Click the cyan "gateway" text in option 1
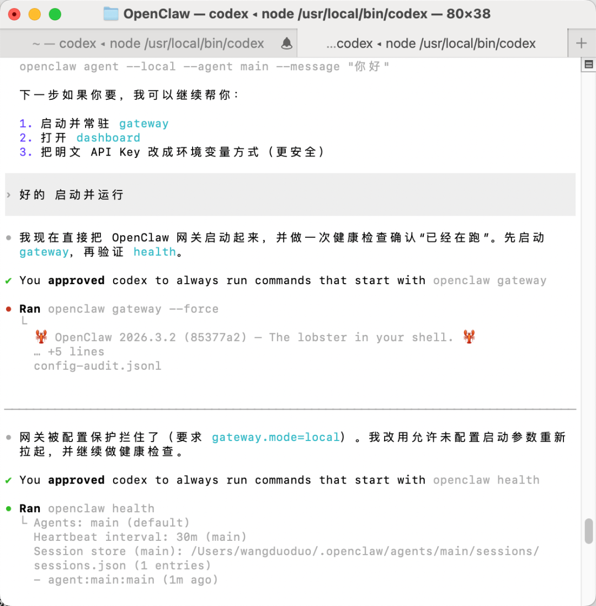596x606 pixels. (x=144, y=124)
